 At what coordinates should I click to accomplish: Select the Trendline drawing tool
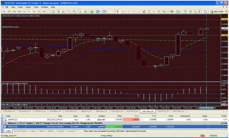click(x=139, y=12)
